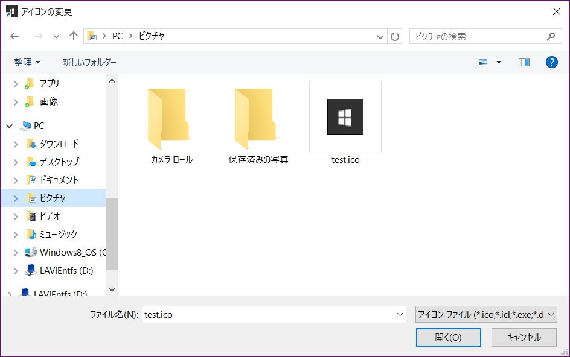Screen dimensions: 570x357
Task: Click the test.ico file name label
Action: pyautogui.click(x=345, y=160)
